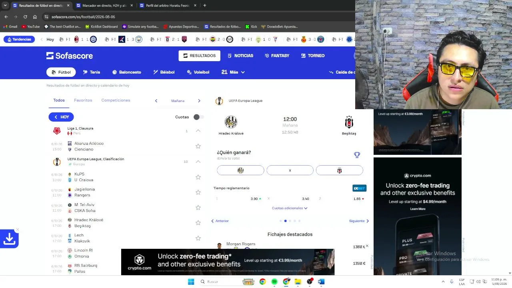Favorite the Alianza Atlético vs Cienciano match
This screenshot has height=288, width=512.
point(198,146)
